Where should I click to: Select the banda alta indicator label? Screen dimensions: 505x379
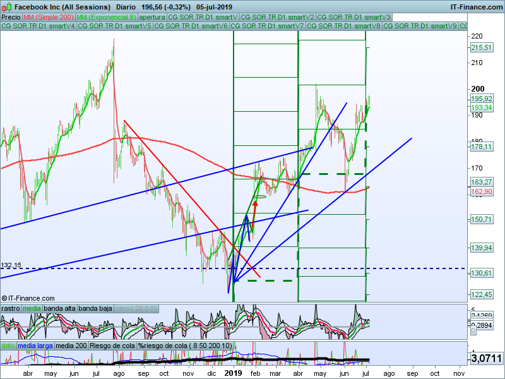coord(59,308)
